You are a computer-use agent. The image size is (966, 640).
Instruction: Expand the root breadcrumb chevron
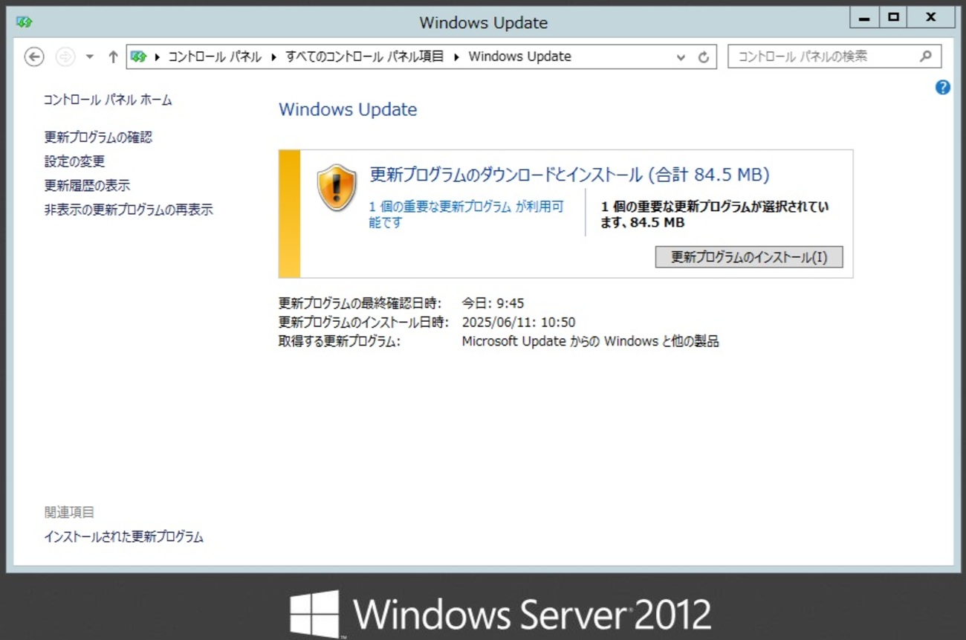pos(158,57)
